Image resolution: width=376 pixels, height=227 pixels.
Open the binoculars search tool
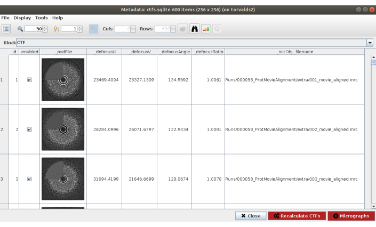point(195,29)
